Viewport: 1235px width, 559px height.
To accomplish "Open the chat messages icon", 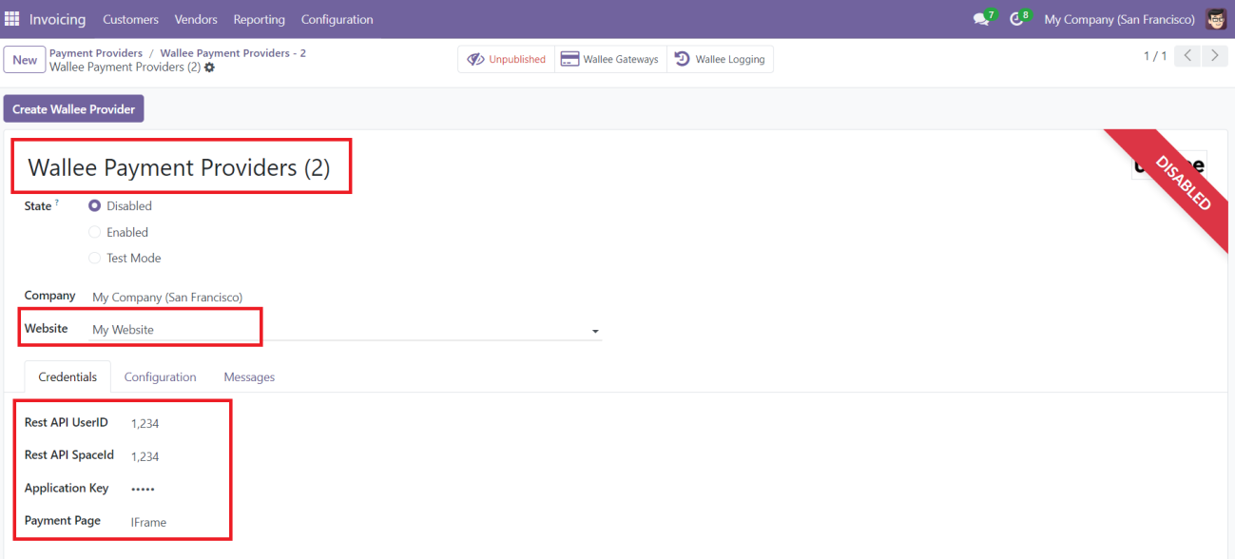I will [x=981, y=19].
